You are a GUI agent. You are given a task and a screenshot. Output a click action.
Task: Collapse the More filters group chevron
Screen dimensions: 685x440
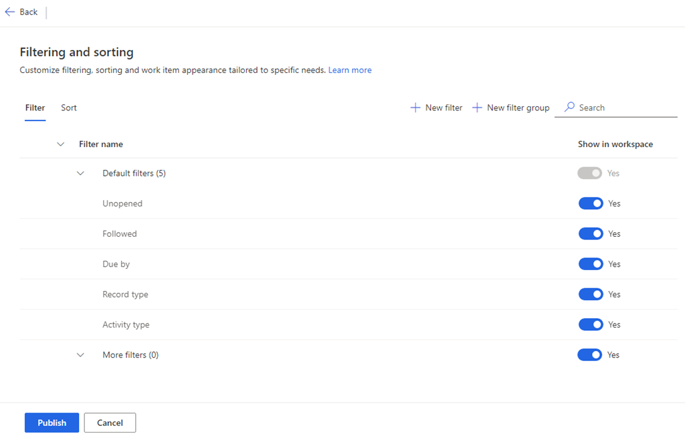tap(80, 355)
